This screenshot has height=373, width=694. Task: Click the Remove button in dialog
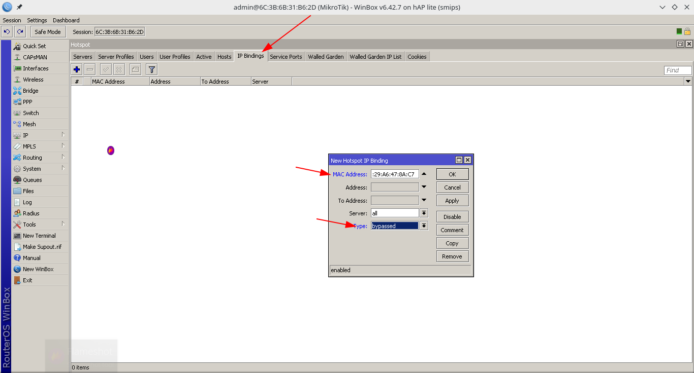pos(452,256)
